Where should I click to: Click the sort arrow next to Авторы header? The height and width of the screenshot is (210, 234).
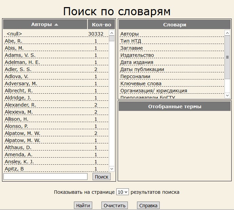56,24
